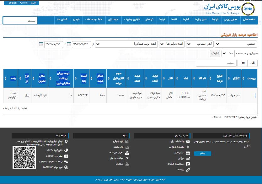This screenshot has width=262, height=184.
Task: Switch site language to العربية
Action: point(33,3)
